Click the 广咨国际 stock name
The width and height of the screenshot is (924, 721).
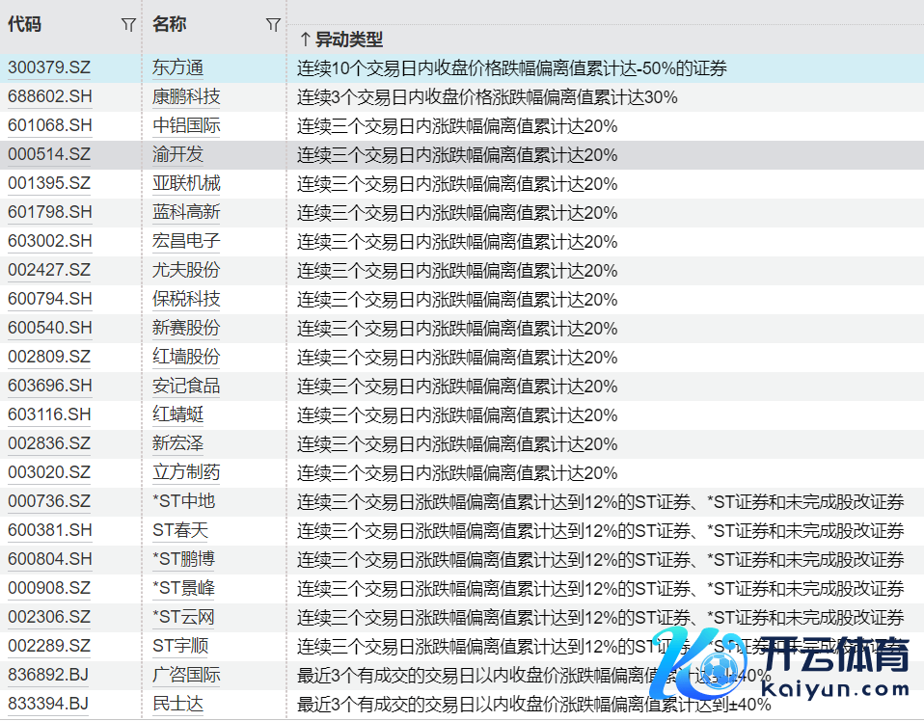pos(186,676)
